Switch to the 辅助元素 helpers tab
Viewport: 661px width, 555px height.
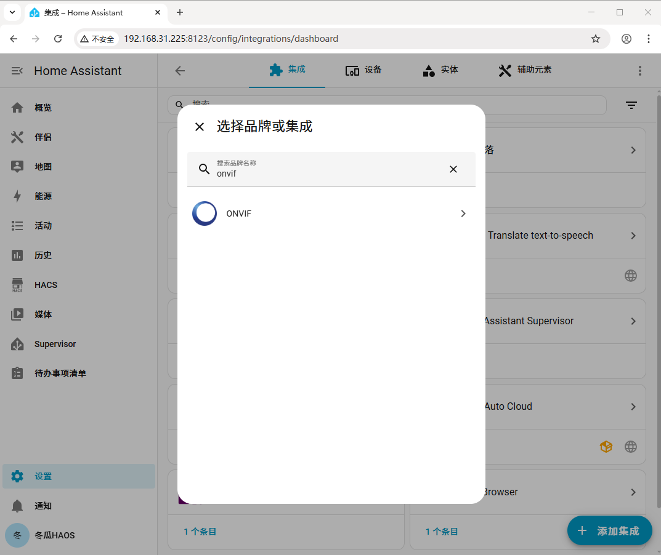[525, 70]
